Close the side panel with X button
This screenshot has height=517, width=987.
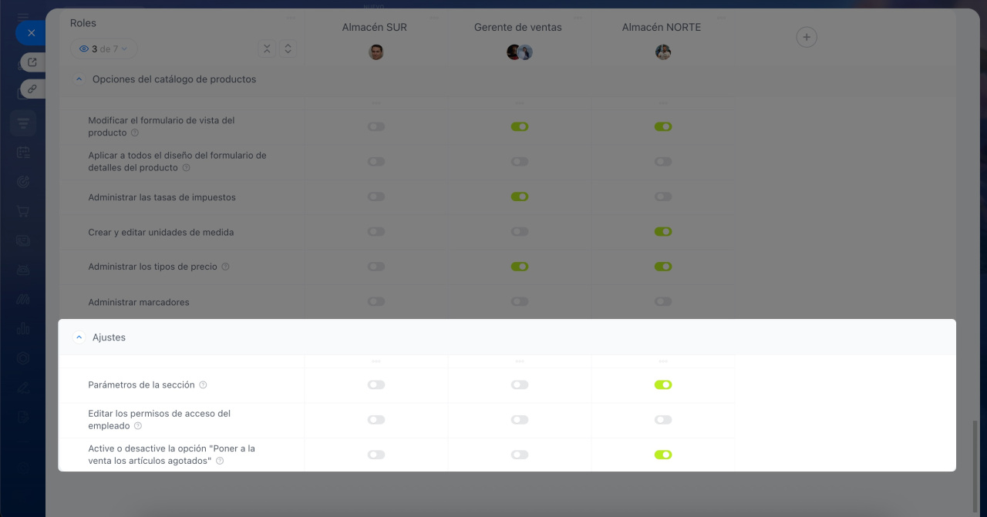[x=30, y=33]
